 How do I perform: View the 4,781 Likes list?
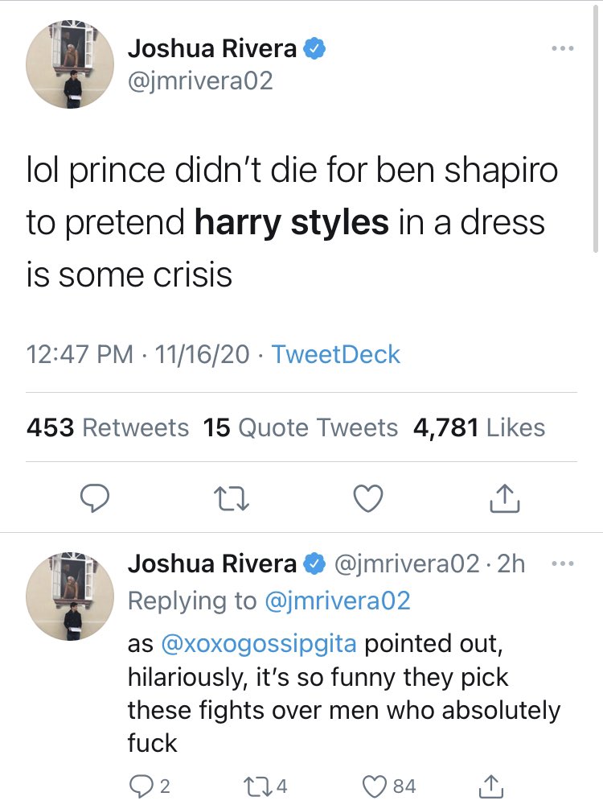tap(478, 427)
